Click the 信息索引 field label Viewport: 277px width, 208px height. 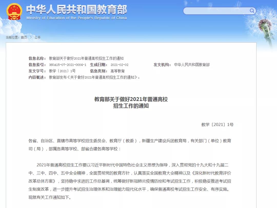[x=37, y=65]
